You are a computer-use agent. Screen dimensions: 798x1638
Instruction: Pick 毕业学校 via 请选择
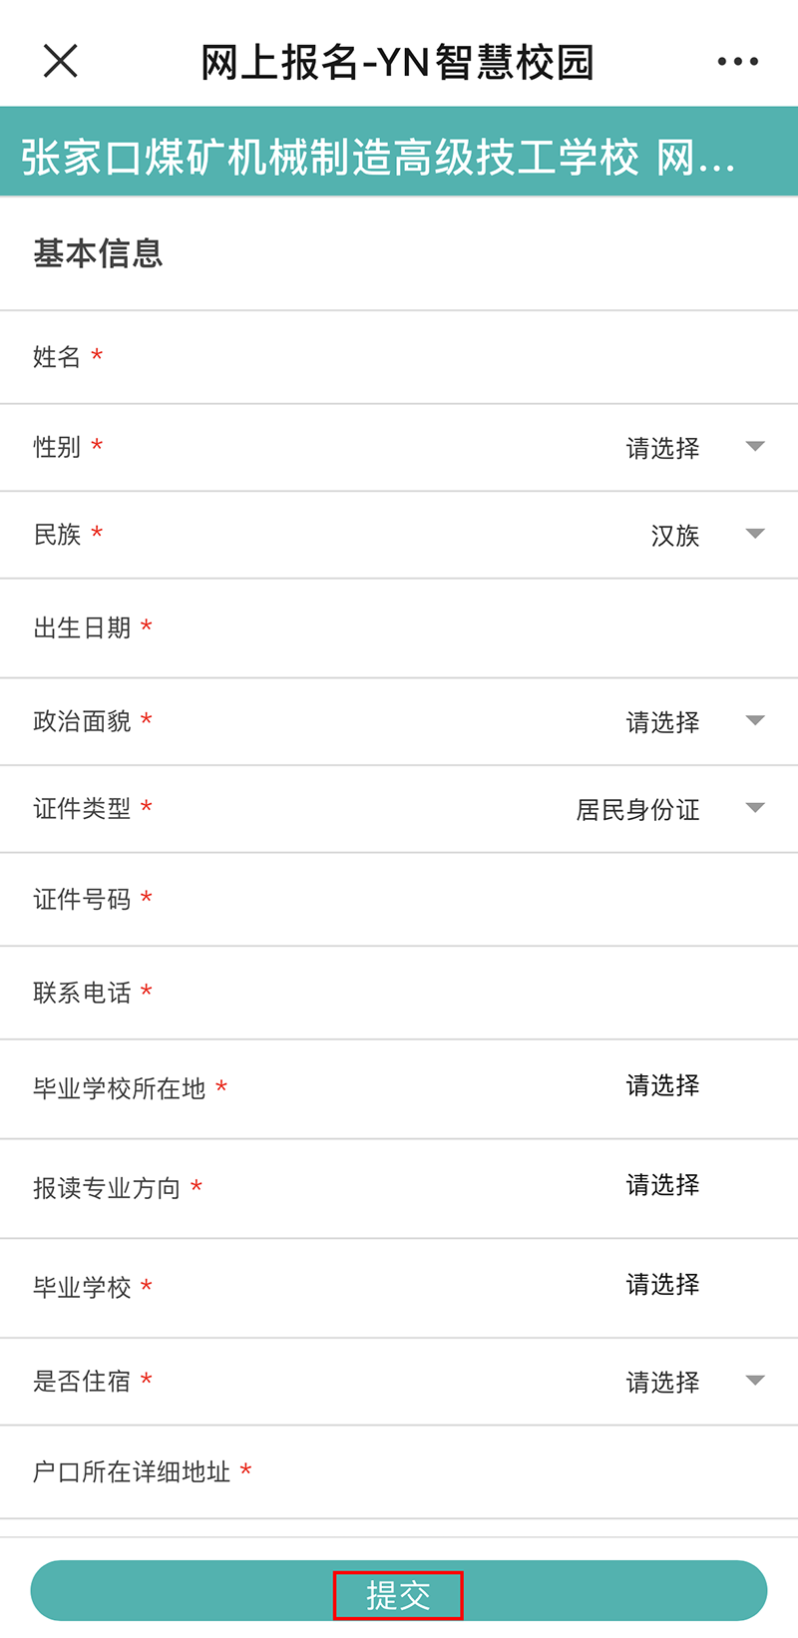pos(662,1285)
